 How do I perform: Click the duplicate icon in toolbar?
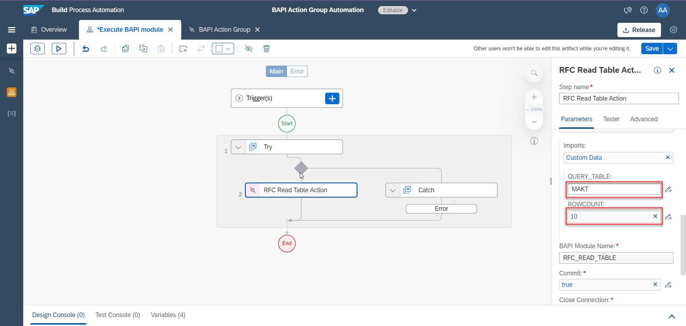(143, 49)
